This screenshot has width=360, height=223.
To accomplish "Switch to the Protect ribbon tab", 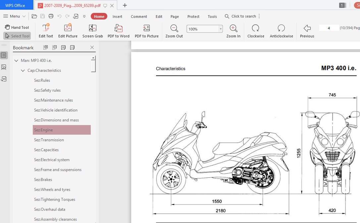I will [193, 17].
